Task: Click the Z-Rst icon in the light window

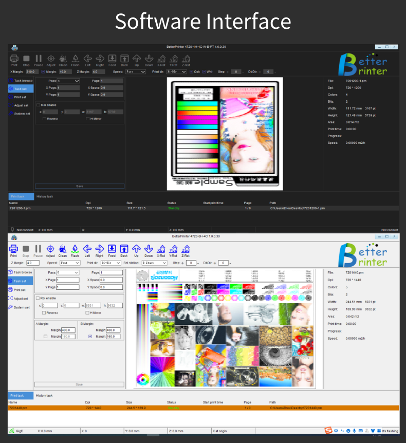Action: click(x=185, y=249)
